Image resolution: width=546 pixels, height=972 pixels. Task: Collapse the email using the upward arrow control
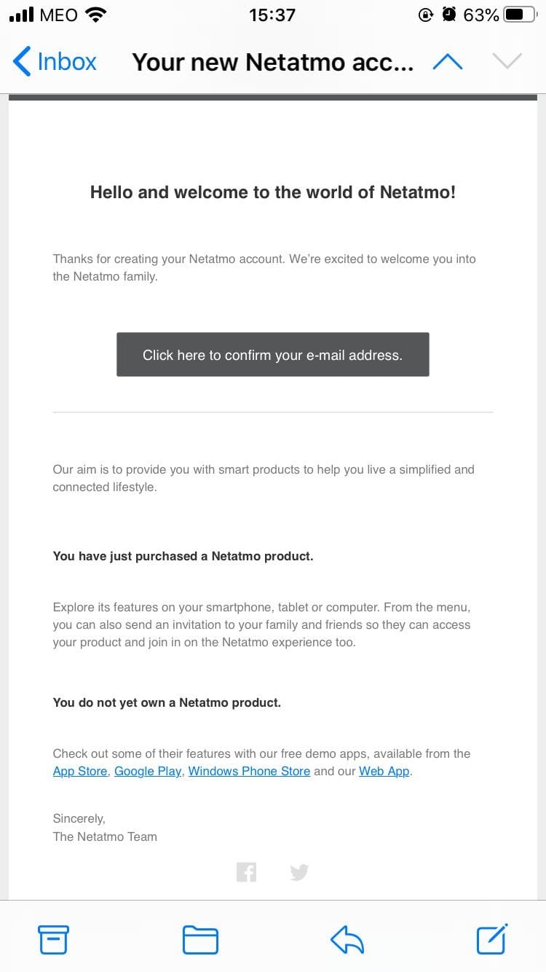(448, 61)
